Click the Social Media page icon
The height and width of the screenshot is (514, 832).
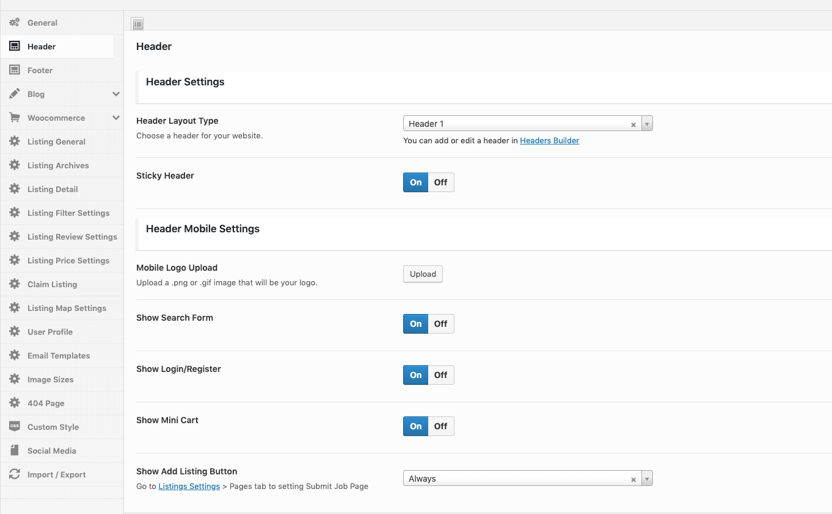pyautogui.click(x=15, y=451)
